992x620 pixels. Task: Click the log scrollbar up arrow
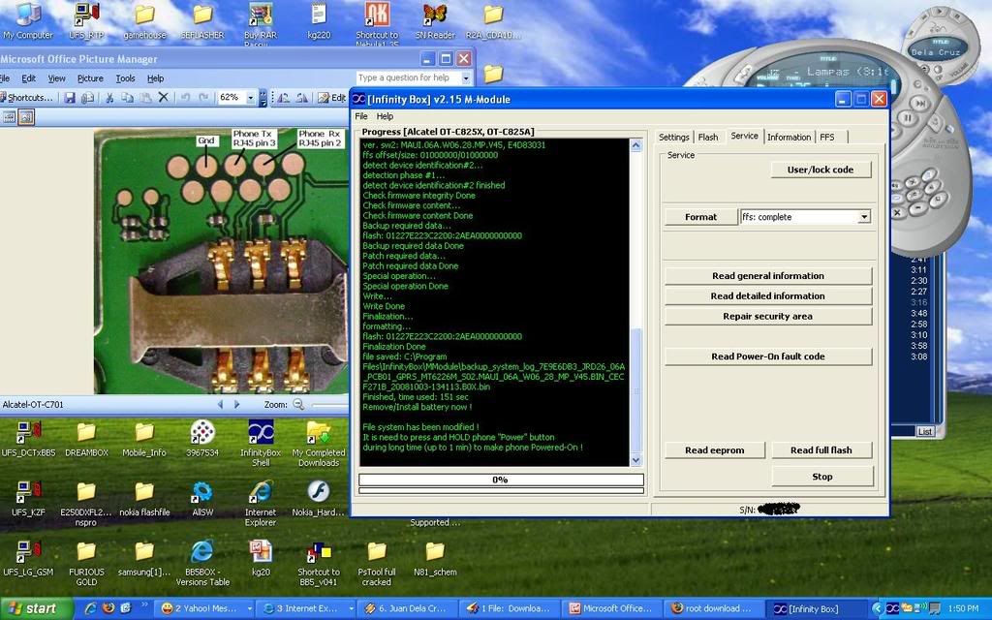click(635, 145)
